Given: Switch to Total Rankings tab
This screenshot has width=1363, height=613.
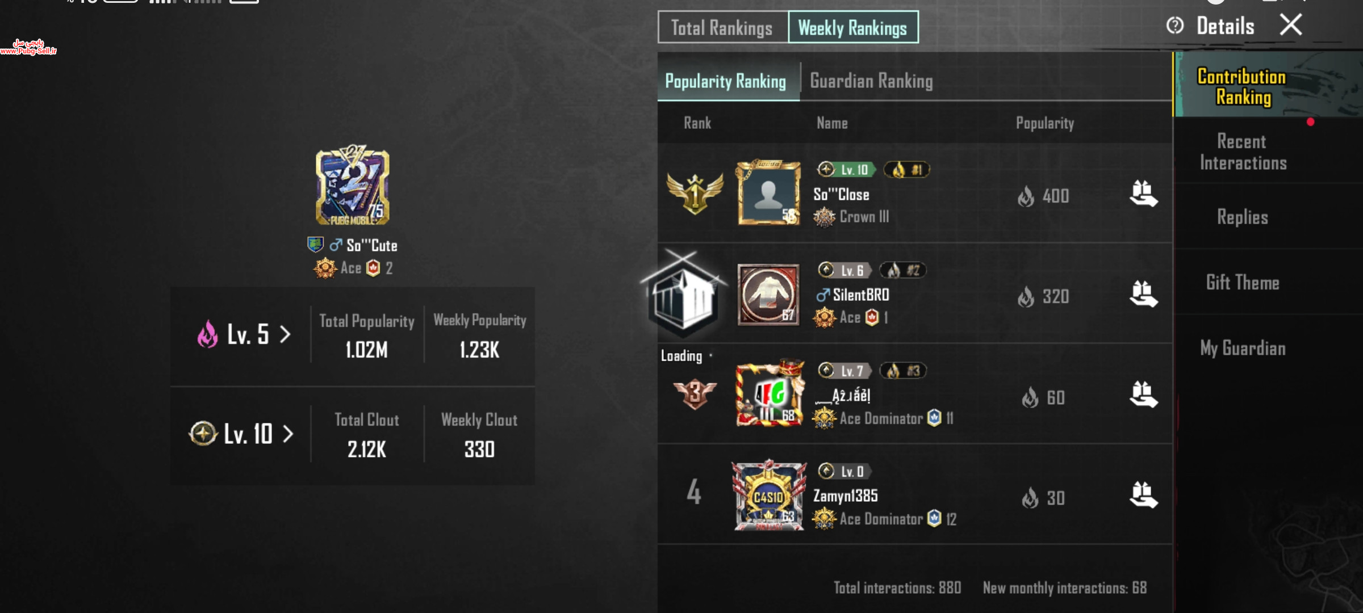Looking at the screenshot, I should pyautogui.click(x=722, y=27).
